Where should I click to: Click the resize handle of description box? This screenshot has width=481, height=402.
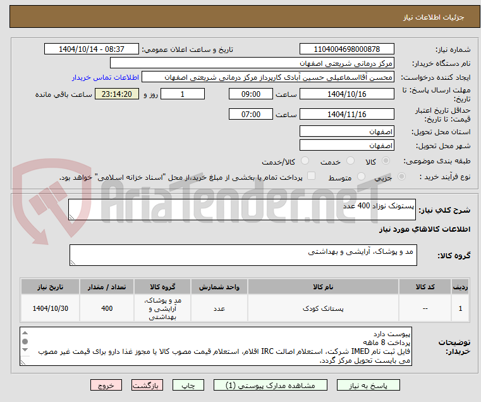[x=72, y=217]
